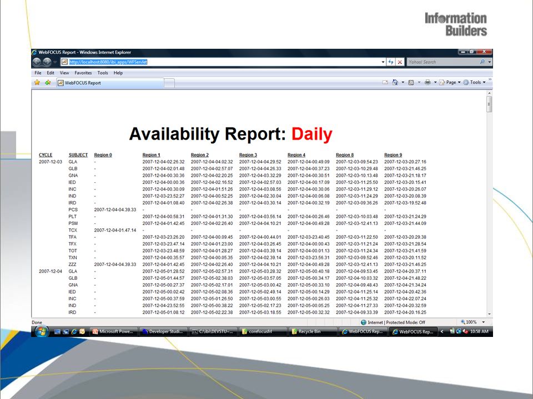Switch to Recycle Bin taskbar button
This screenshot has width=533, height=399.
(x=313, y=331)
